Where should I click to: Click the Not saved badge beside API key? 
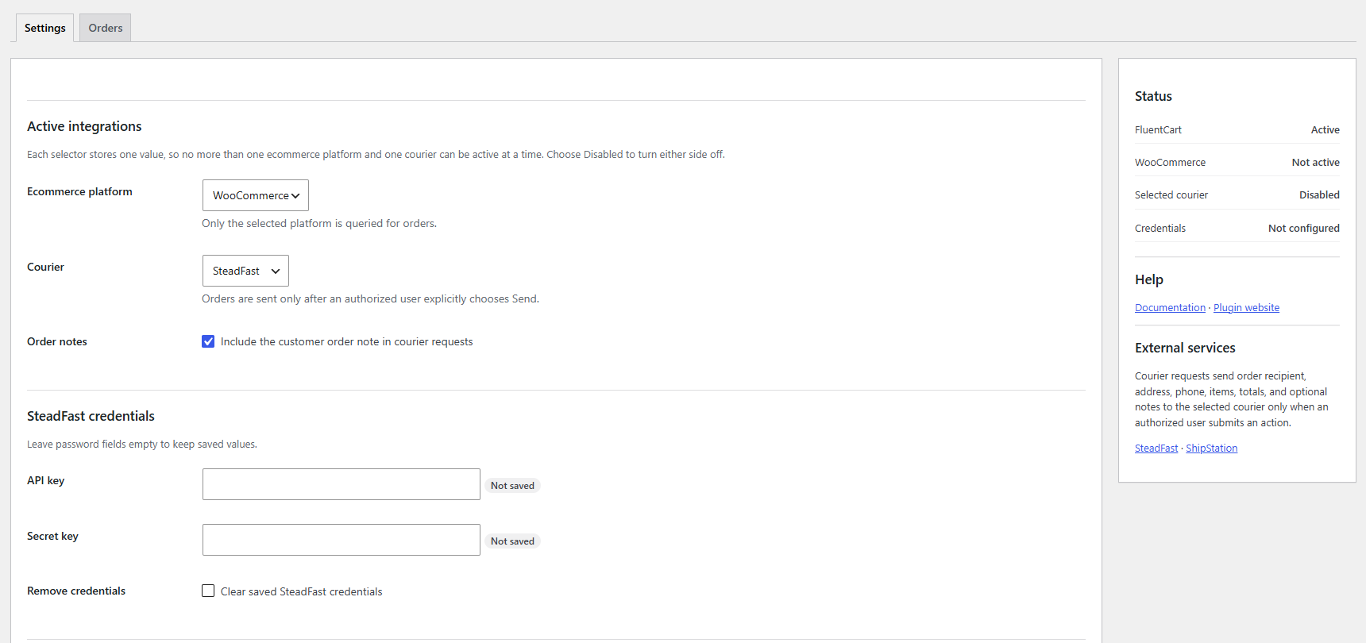point(512,486)
